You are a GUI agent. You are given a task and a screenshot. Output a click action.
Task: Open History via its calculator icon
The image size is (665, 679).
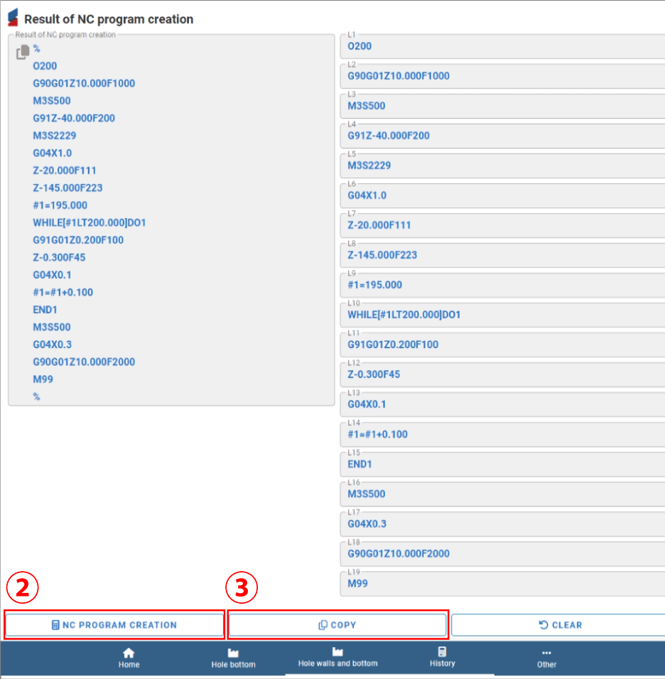coord(442,651)
